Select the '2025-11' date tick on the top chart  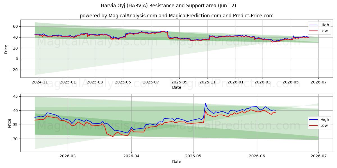point(208,83)
